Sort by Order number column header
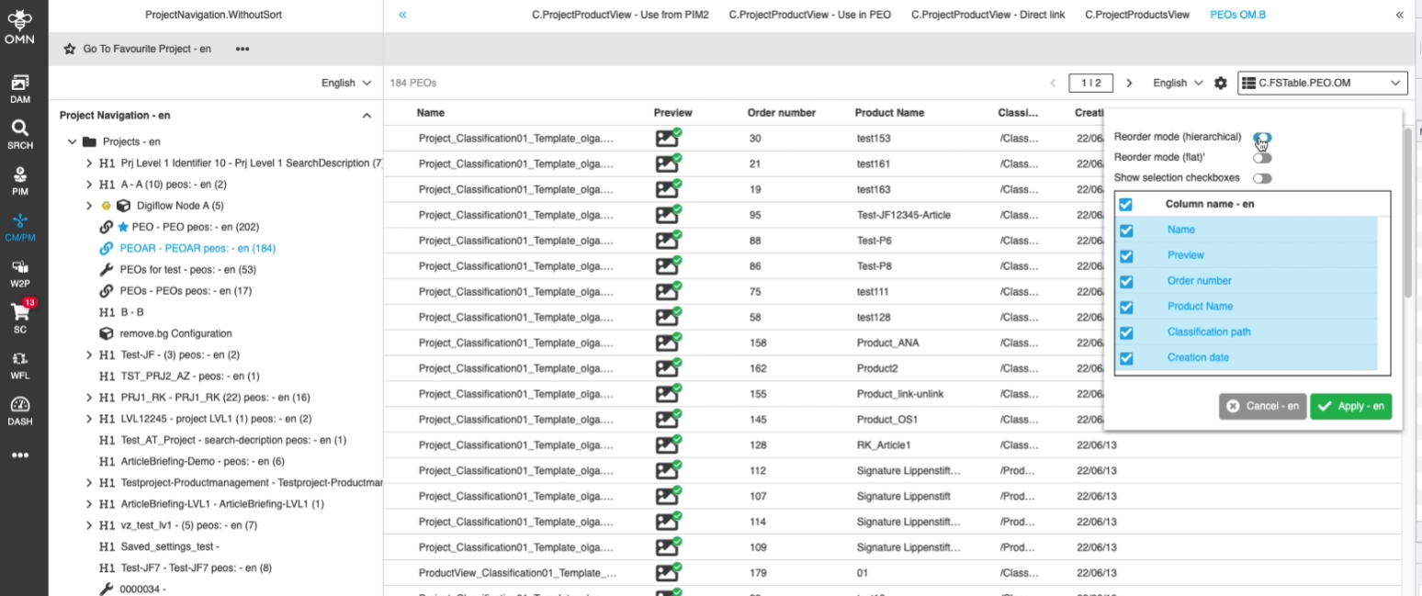 pyautogui.click(x=781, y=113)
